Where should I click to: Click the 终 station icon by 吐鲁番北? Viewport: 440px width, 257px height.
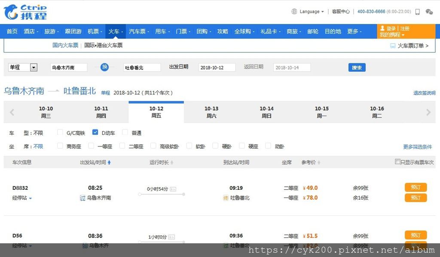pos(226,198)
